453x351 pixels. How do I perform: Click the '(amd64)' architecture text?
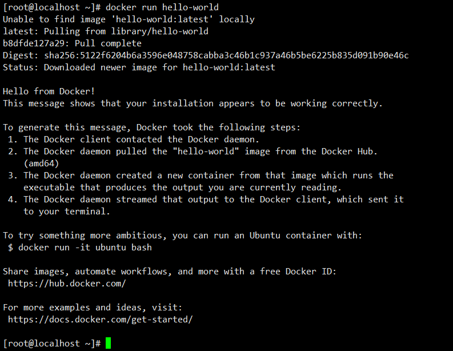click(41, 163)
